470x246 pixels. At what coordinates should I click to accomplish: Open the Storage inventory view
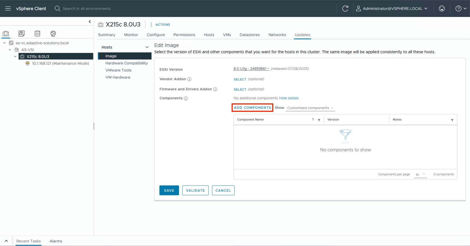tap(37, 33)
